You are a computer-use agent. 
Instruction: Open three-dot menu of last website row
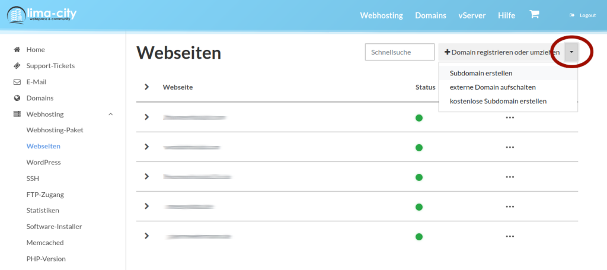(x=509, y=236)
